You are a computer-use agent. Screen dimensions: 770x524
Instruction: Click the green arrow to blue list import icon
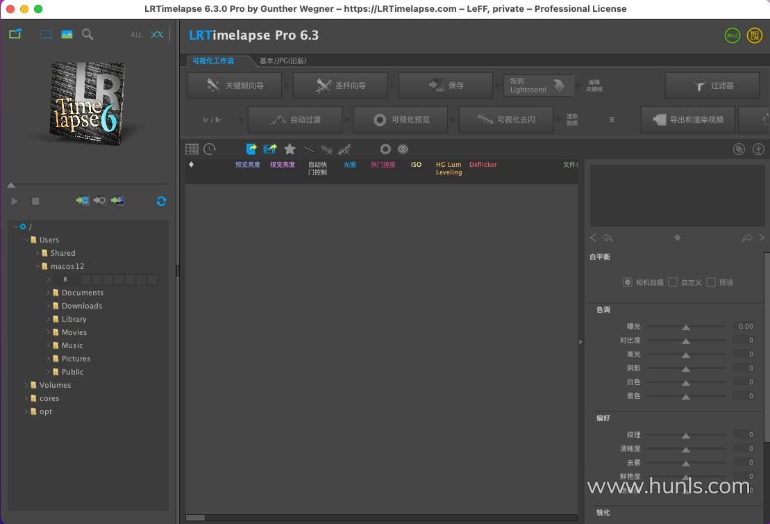pos(83,201)
